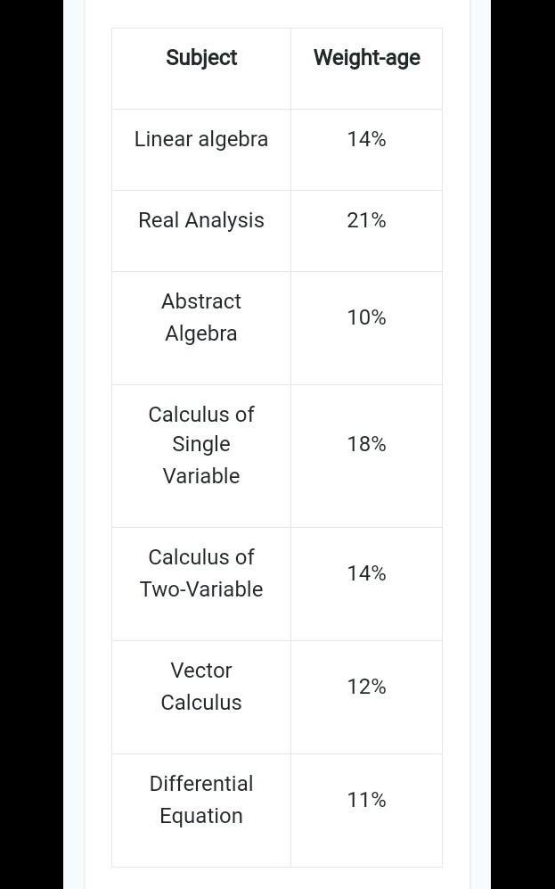
Task: Click the word Algebra below Abstract
Action: point(201,333)
